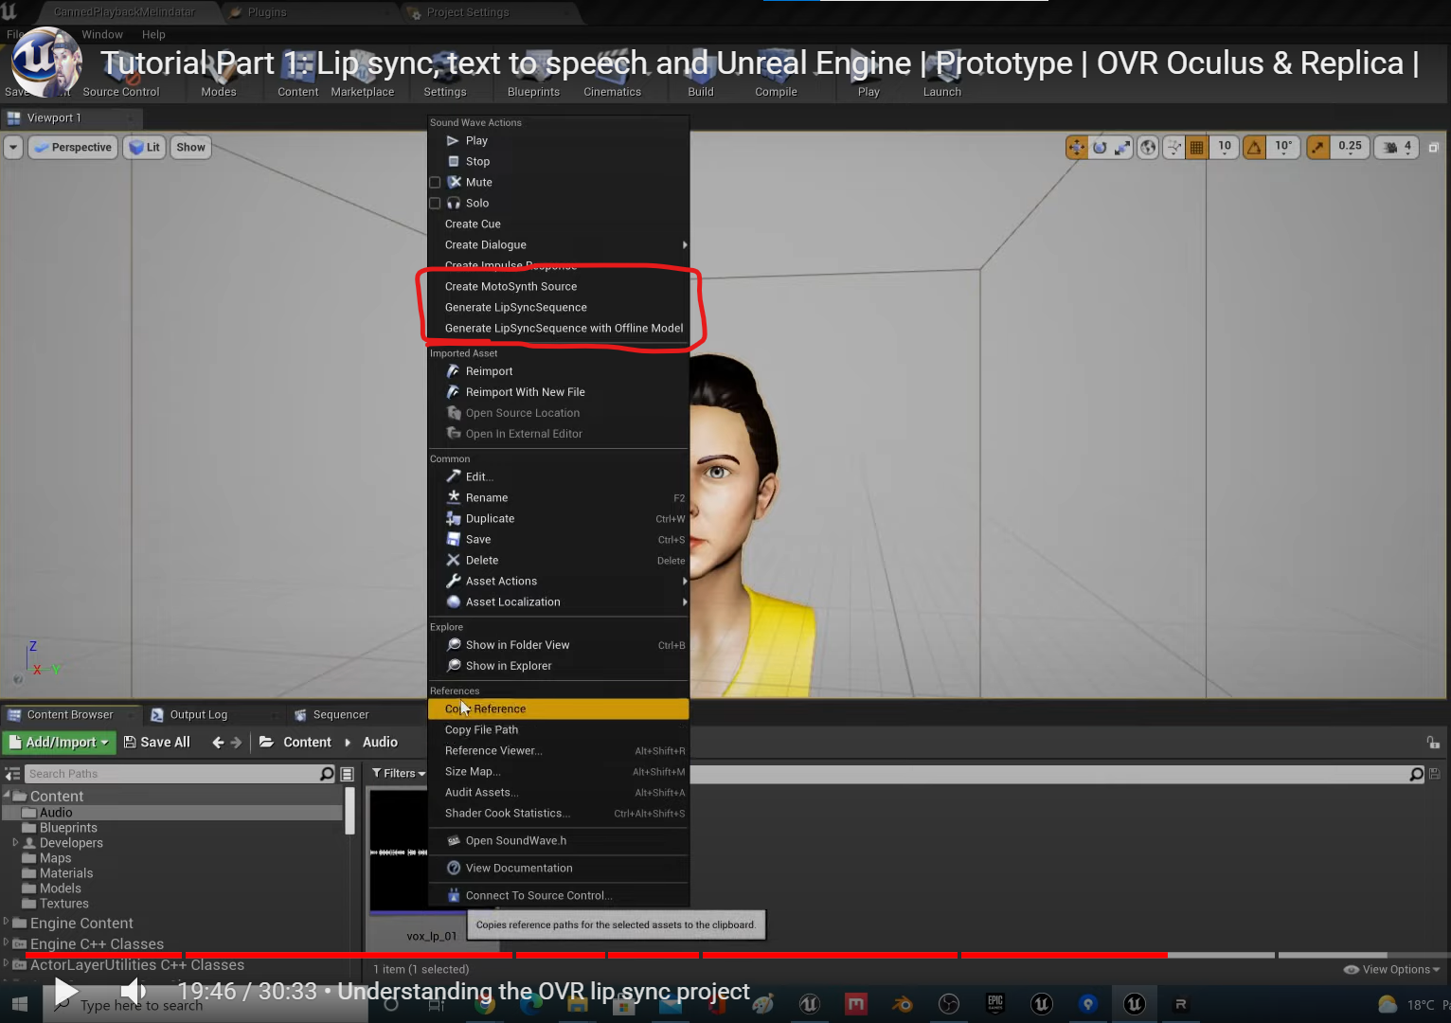Open viewport options dropdown arrow
This screenshot has height=1023, width=1451.
(13, 147)
